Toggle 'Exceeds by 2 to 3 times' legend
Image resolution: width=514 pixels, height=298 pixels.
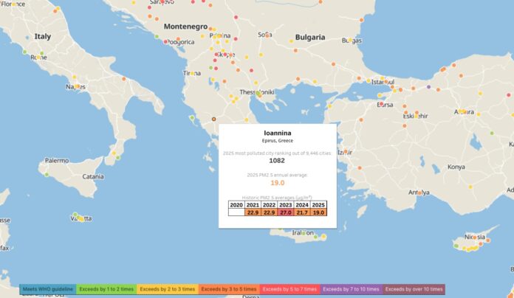(167, 289)
